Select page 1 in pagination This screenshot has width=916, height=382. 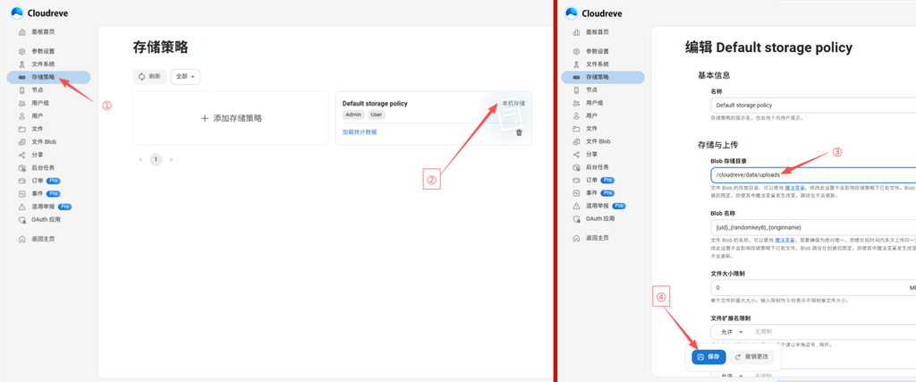[x=156, y=159]
